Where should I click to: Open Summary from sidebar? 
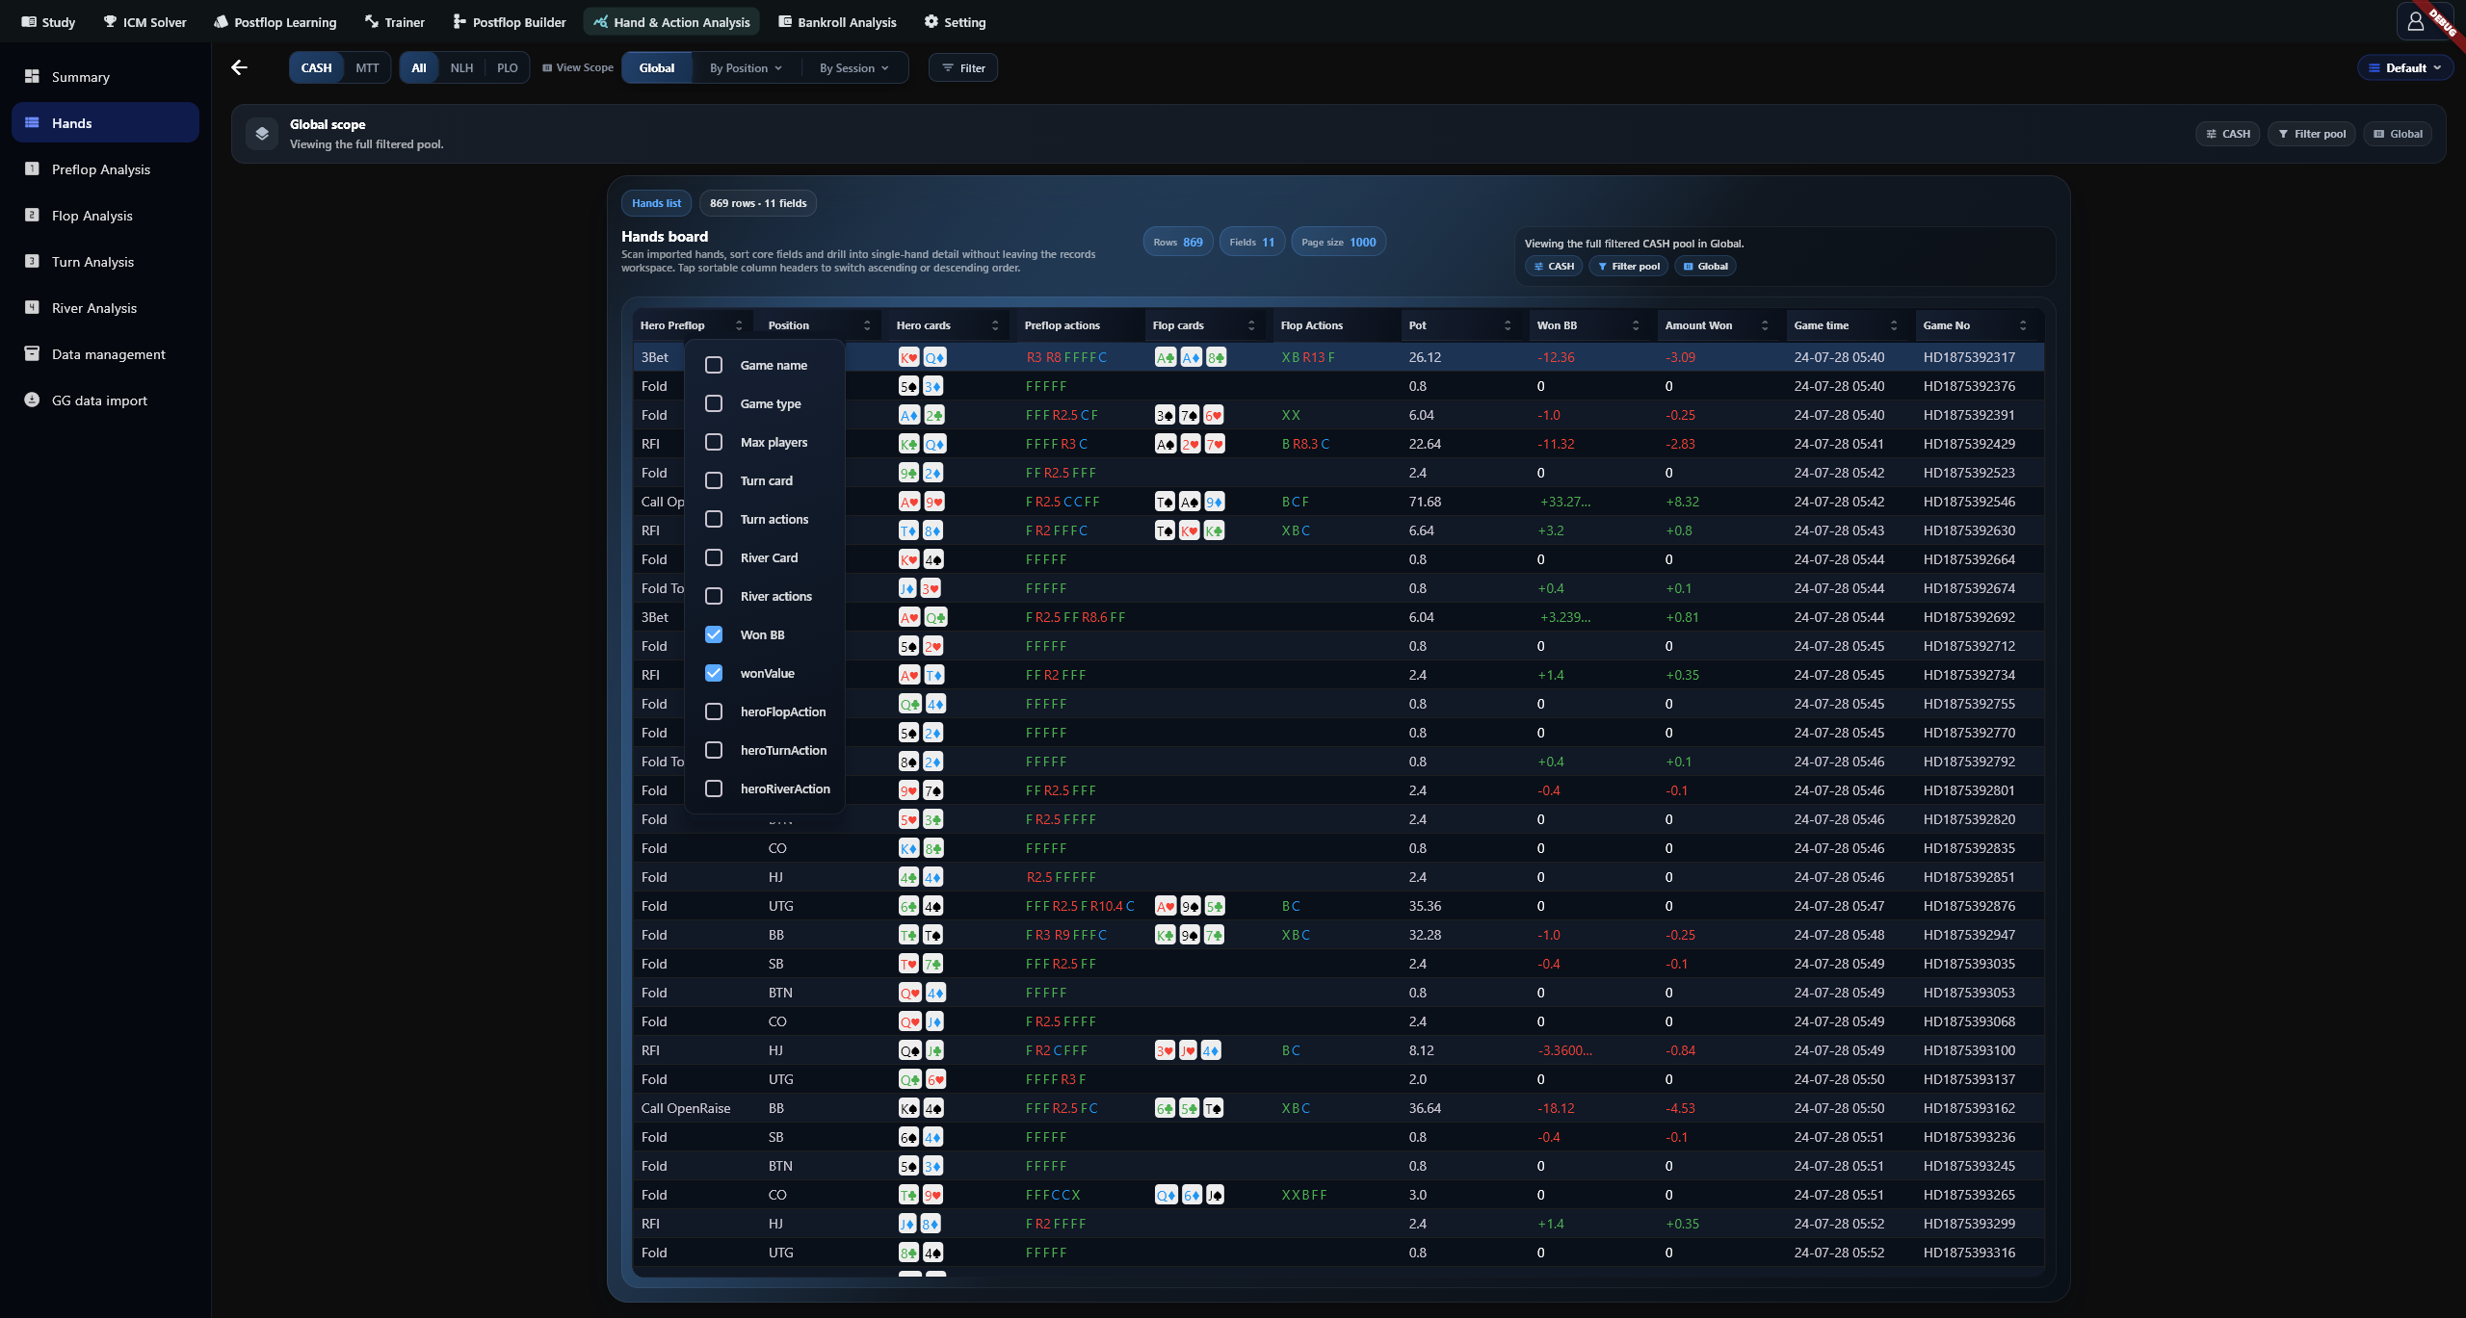105,77
